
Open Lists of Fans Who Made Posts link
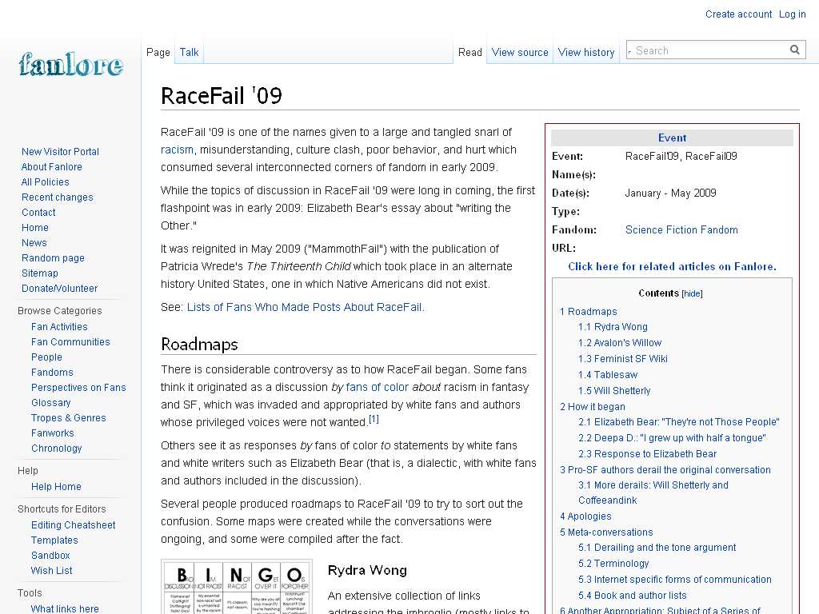pos(306,307)
